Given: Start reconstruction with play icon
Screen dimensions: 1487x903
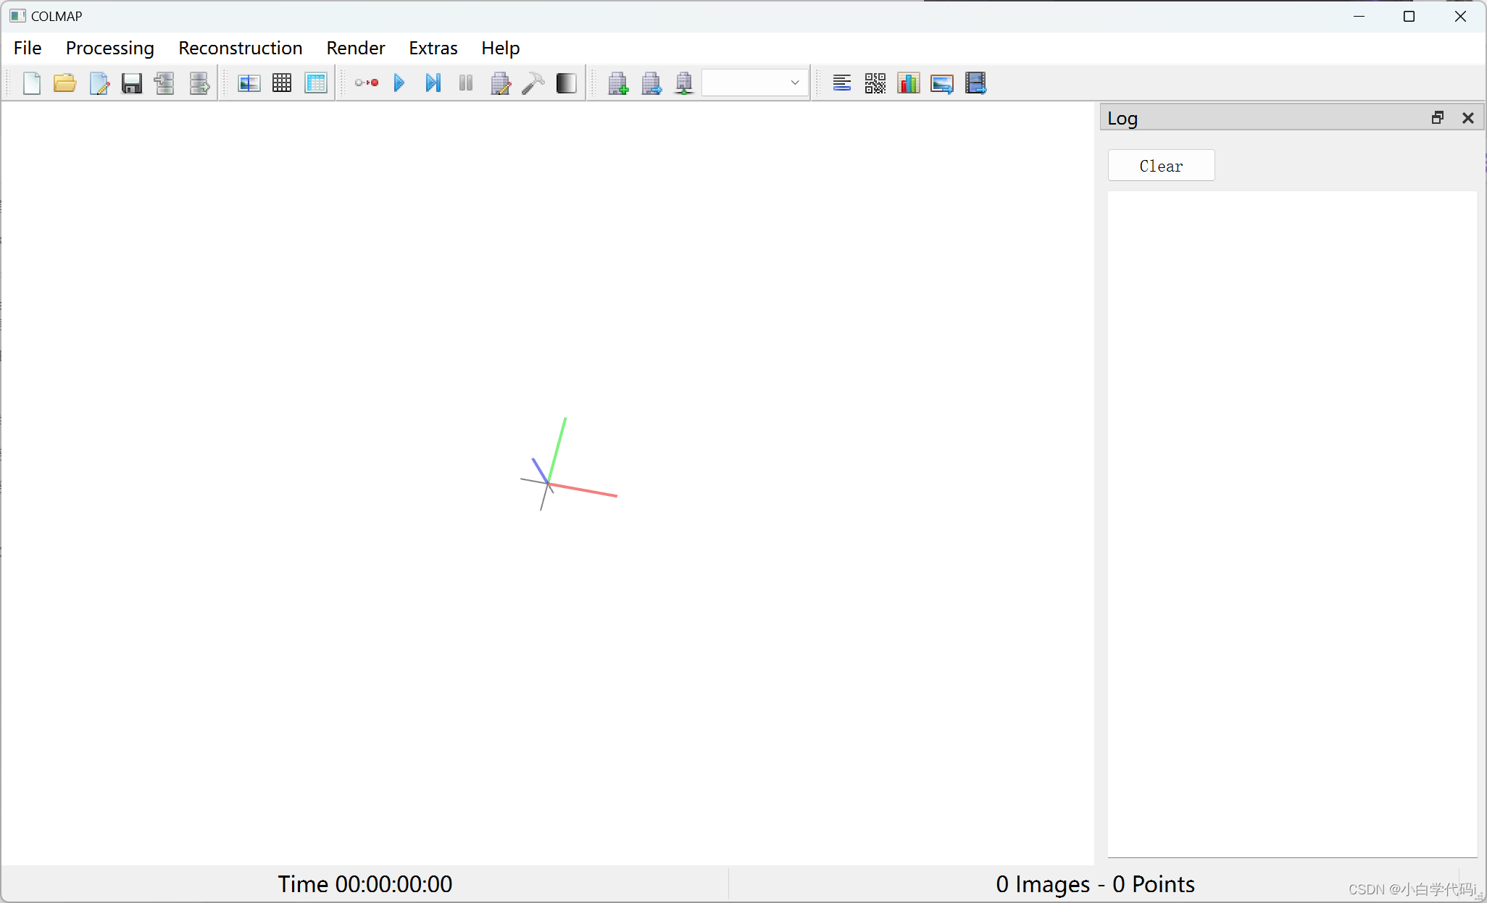Looking at the screenshot, I should 399,83.
